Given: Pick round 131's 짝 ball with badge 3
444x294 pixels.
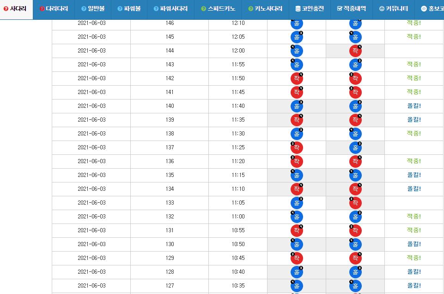Looking at the screenshot, I should point(355,231).
